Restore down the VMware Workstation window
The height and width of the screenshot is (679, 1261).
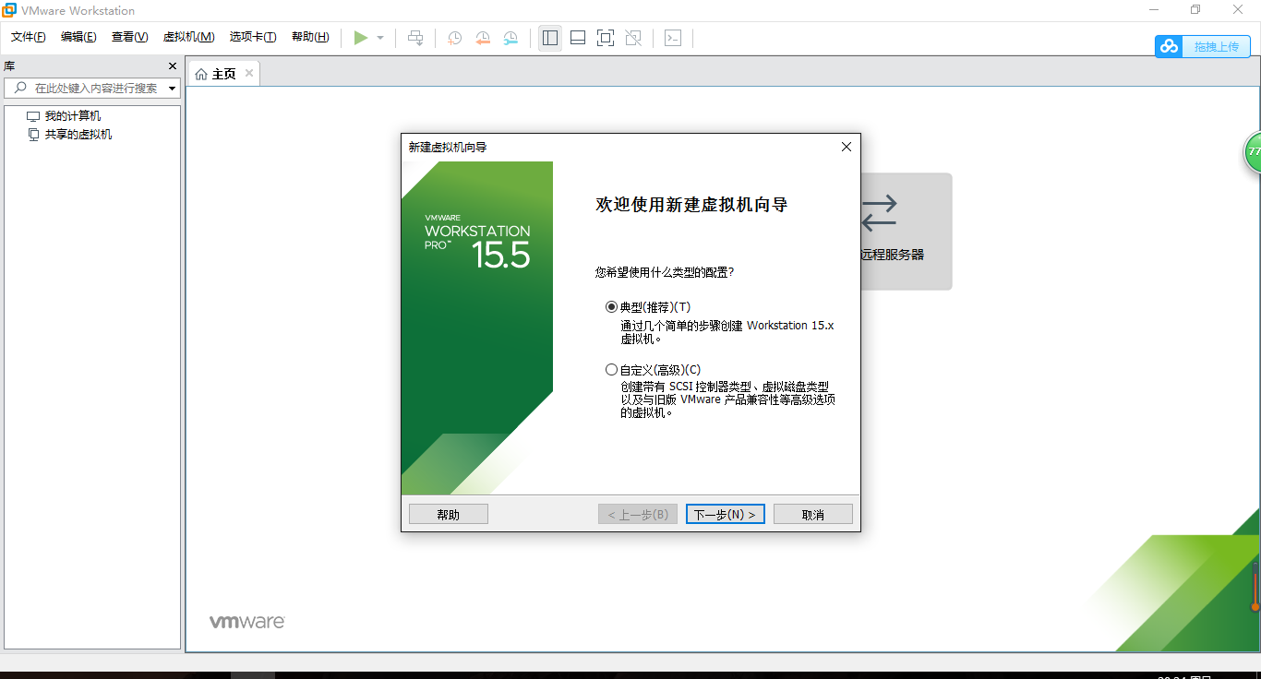(1195, 10)
